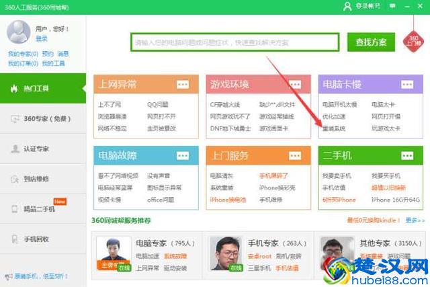
Task: Click the 认证专家 person icon
Action: (15, 149)
